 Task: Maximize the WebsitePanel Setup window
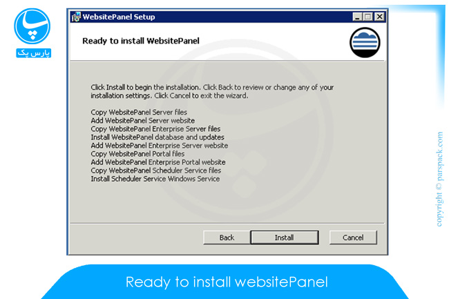[x=368, y=17]
